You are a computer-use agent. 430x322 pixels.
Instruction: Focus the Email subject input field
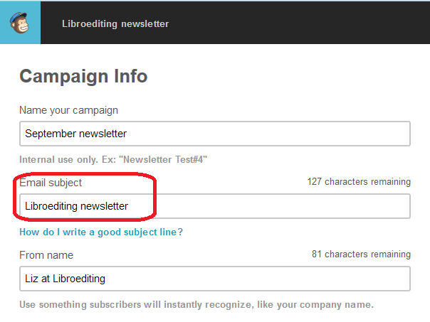(x=285, y=206)
